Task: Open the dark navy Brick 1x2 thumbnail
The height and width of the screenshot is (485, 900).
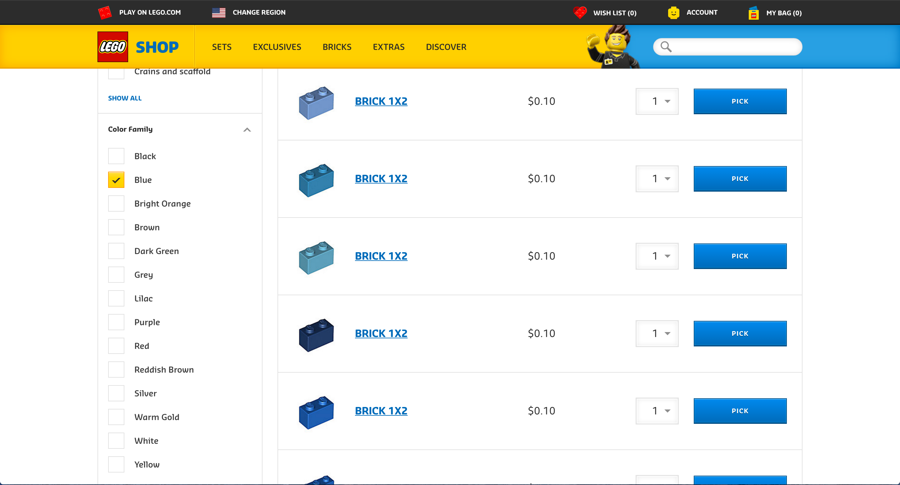Action: pos(316,335)
